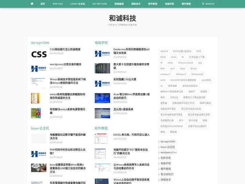
Task: Select the 网页提示0XC0000409 tag
Action: 171,126
